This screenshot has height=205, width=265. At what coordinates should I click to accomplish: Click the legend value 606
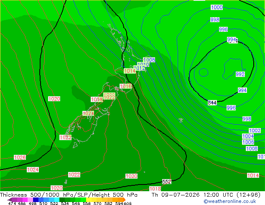[x=127, y=203]
